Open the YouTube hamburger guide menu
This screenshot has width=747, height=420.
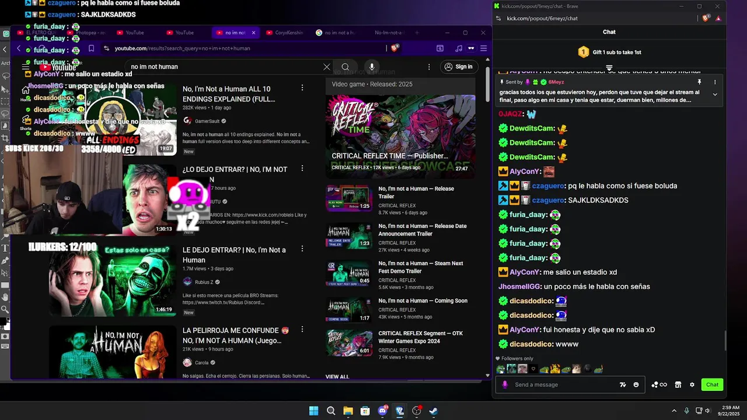(x=26, y=67)
